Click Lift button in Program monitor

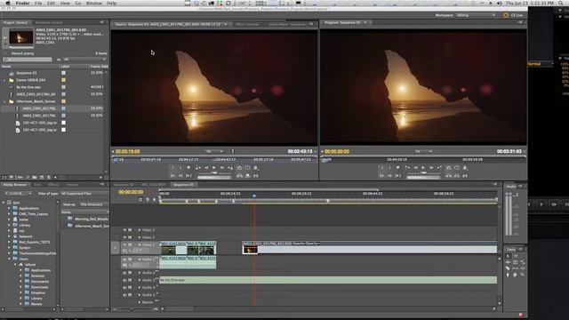click(448, 176)
